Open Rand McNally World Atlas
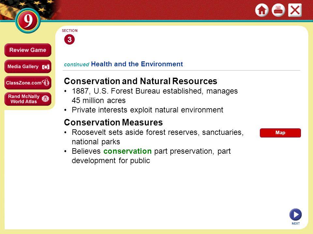The image size is (313, 234). point(28,99)
